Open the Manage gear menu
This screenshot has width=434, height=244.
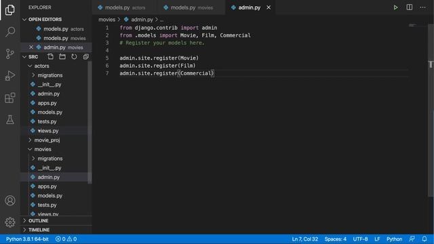tap(10, 222)
